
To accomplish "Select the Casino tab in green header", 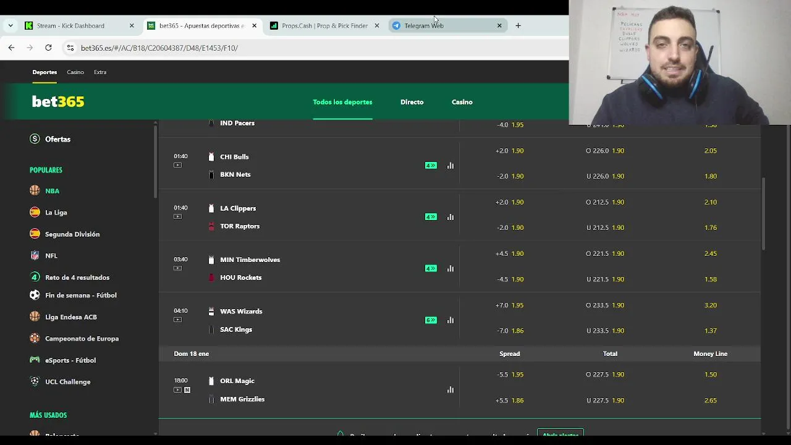I will coord(462,102).
